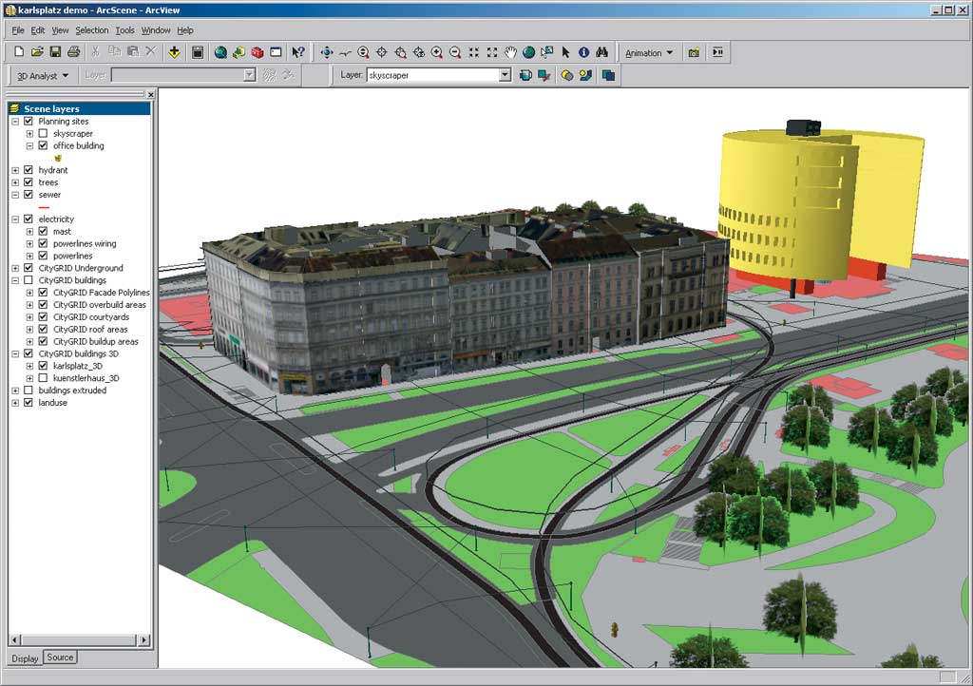Open a scene with the Open folder icon
Viewport: 973px width, 686px height.
click(x=37, y=52)
